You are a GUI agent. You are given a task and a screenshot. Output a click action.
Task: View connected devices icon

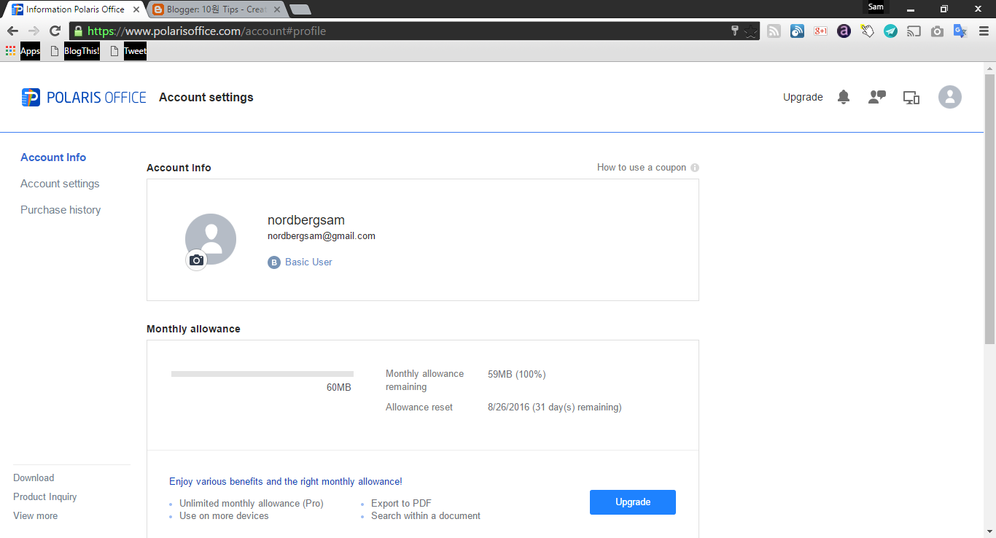coord(911,97)
